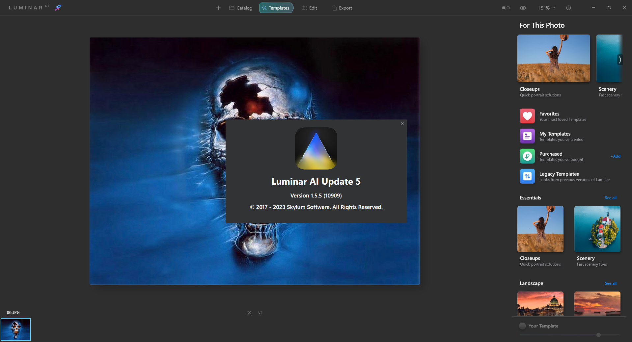The height and width of the screenshot is (342, 632).
Task: Select the Scenery thumbnail in Essentials
Action: [x=597, y=229]
